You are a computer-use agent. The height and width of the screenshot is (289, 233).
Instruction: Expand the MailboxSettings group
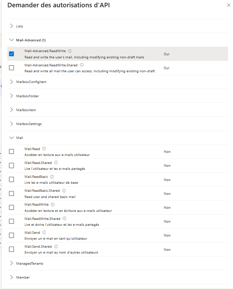click(x=12, y=124)
